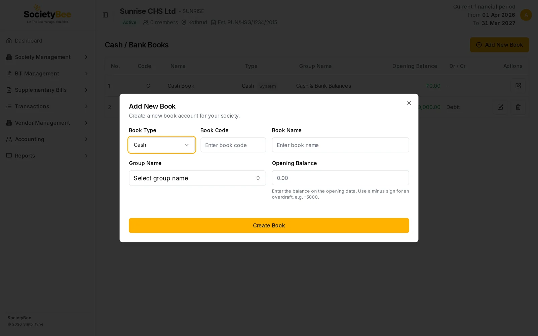Expand the Society Management chevron
Screen dimensions: 538x336
click(86, 57)
